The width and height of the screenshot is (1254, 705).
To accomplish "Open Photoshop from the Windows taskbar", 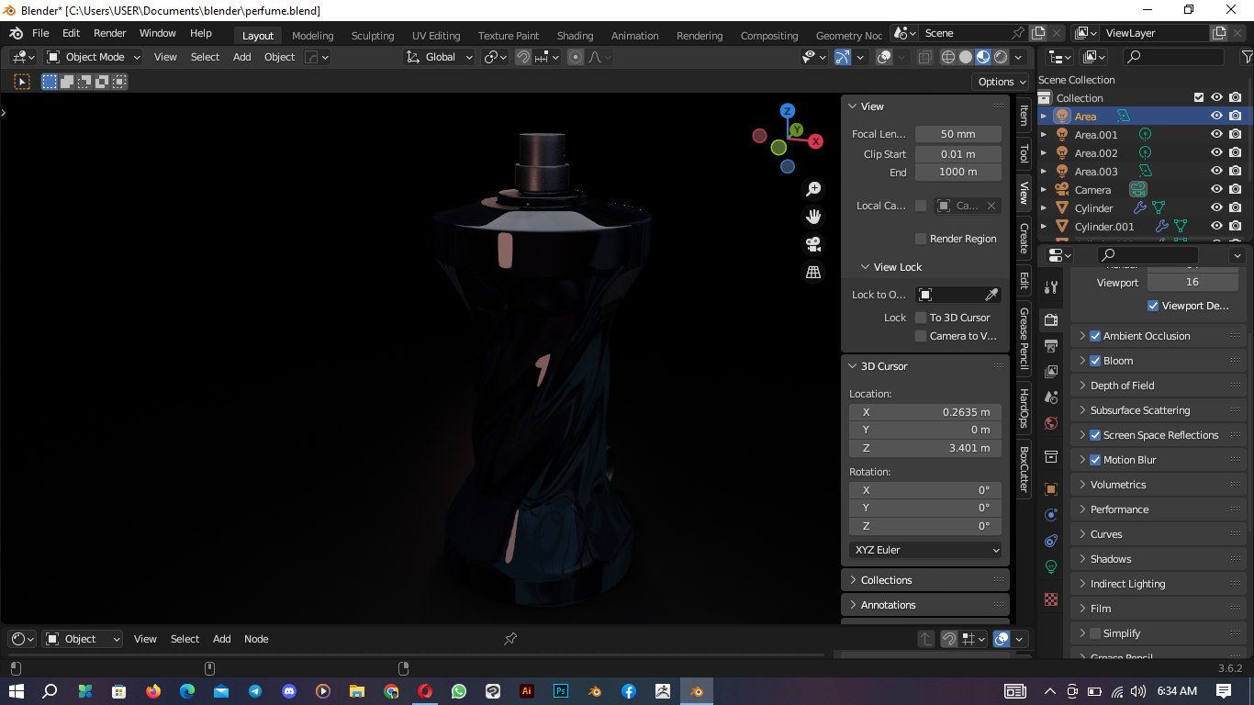I will tap(561, 691).
